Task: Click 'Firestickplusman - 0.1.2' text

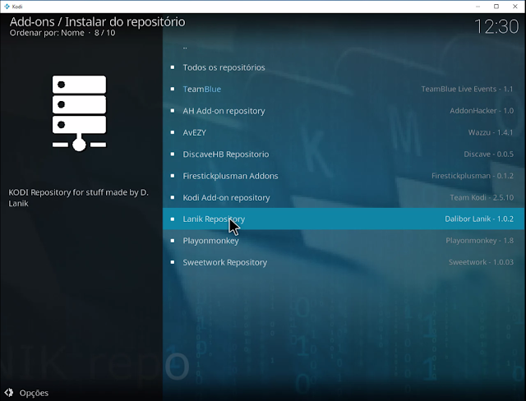Action: tap(473, 176)
